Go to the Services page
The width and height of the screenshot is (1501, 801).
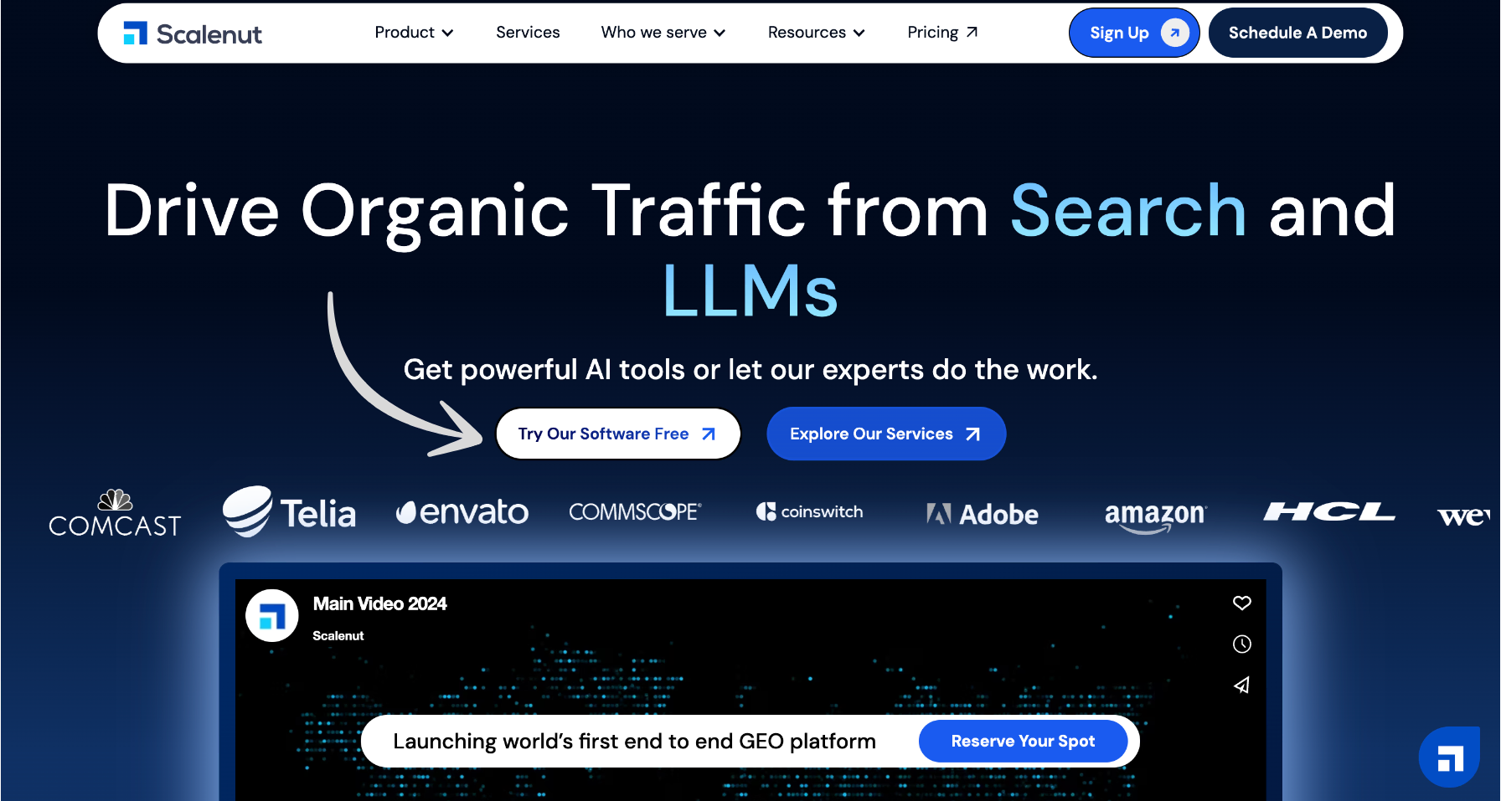(528, 33)
